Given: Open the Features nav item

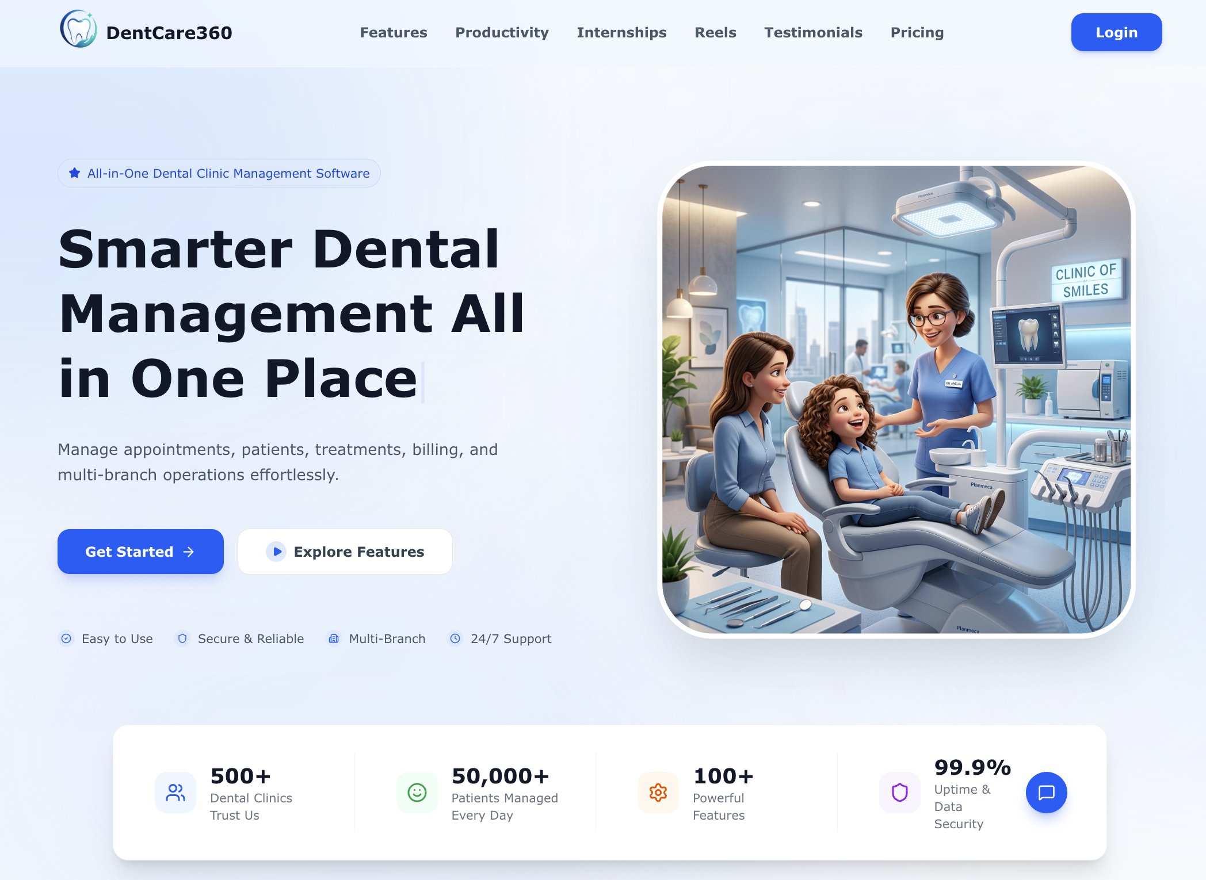Looking at the screenshot, I should point(394,32).
